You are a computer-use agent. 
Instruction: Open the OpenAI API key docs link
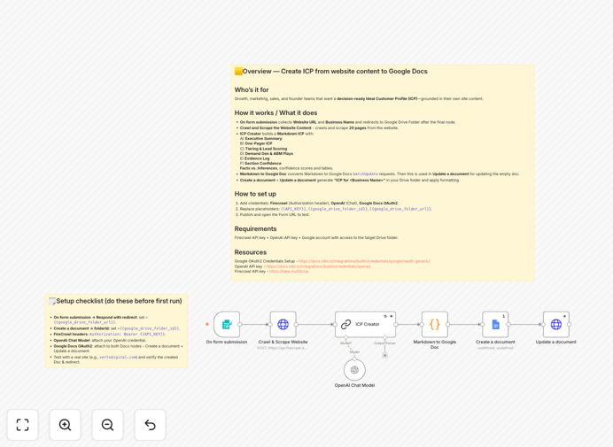pos(318,266)
